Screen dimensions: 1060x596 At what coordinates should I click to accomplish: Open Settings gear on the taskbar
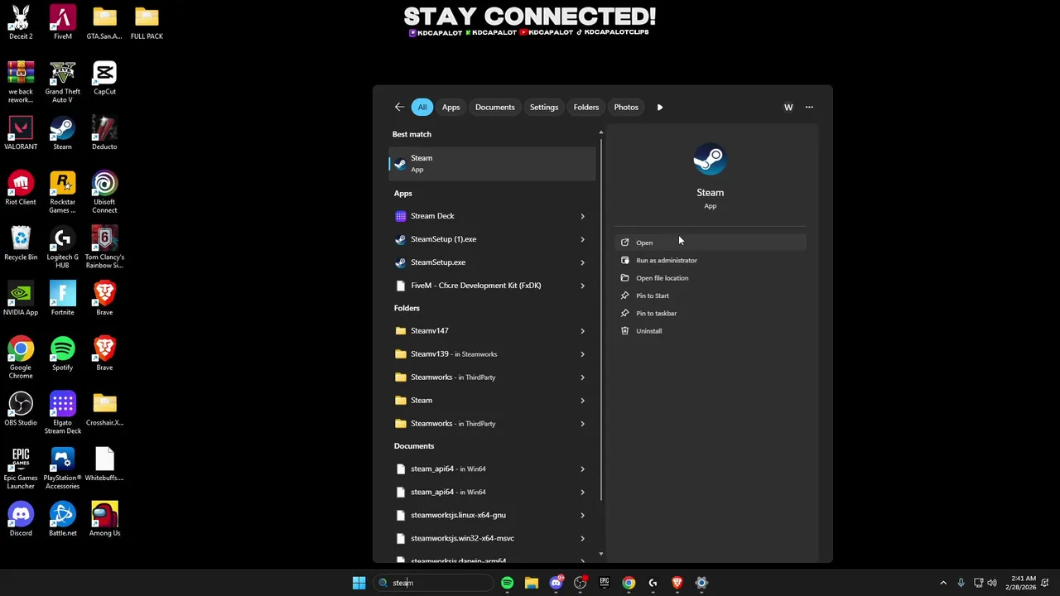[x=701, y=583]
